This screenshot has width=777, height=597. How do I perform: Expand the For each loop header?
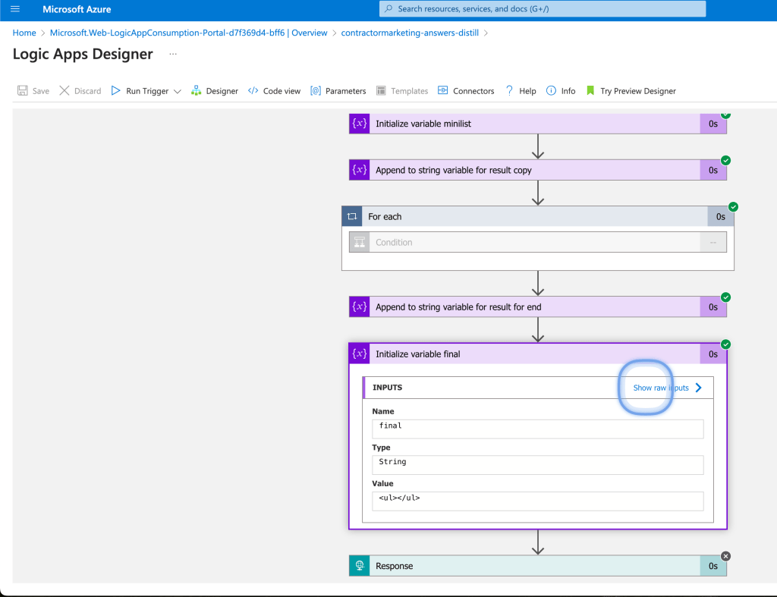(x=538, y=216)
